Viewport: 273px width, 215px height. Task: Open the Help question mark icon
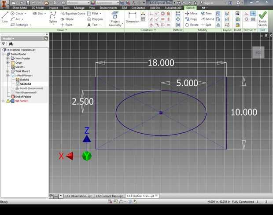pos(238,3)
